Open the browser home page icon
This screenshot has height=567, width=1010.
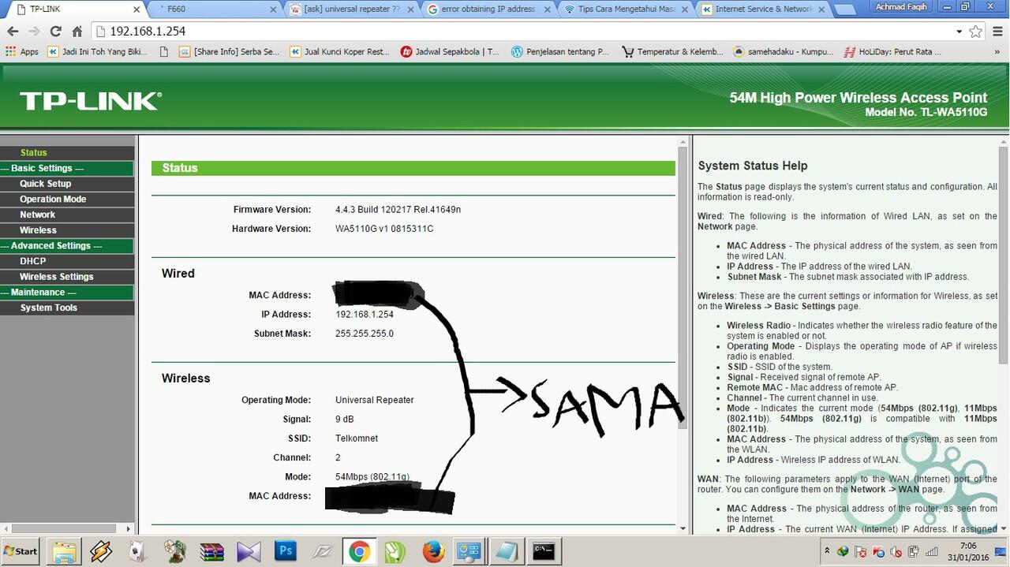(77, 32)
